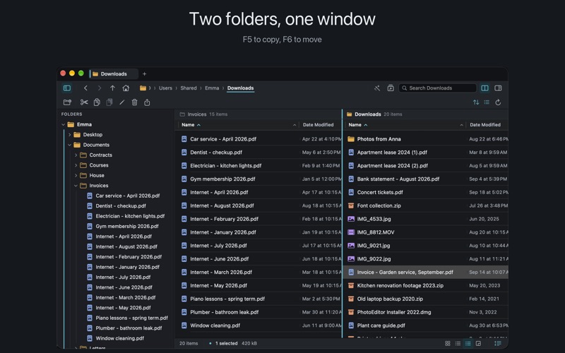Go up to the parent folder

point(112,88)
